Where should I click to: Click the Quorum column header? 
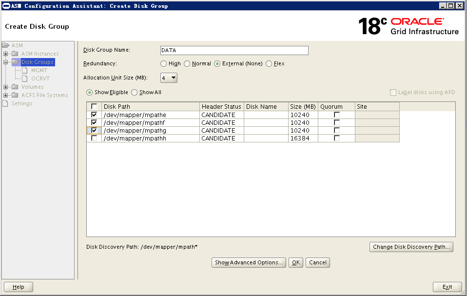point(336,107)
